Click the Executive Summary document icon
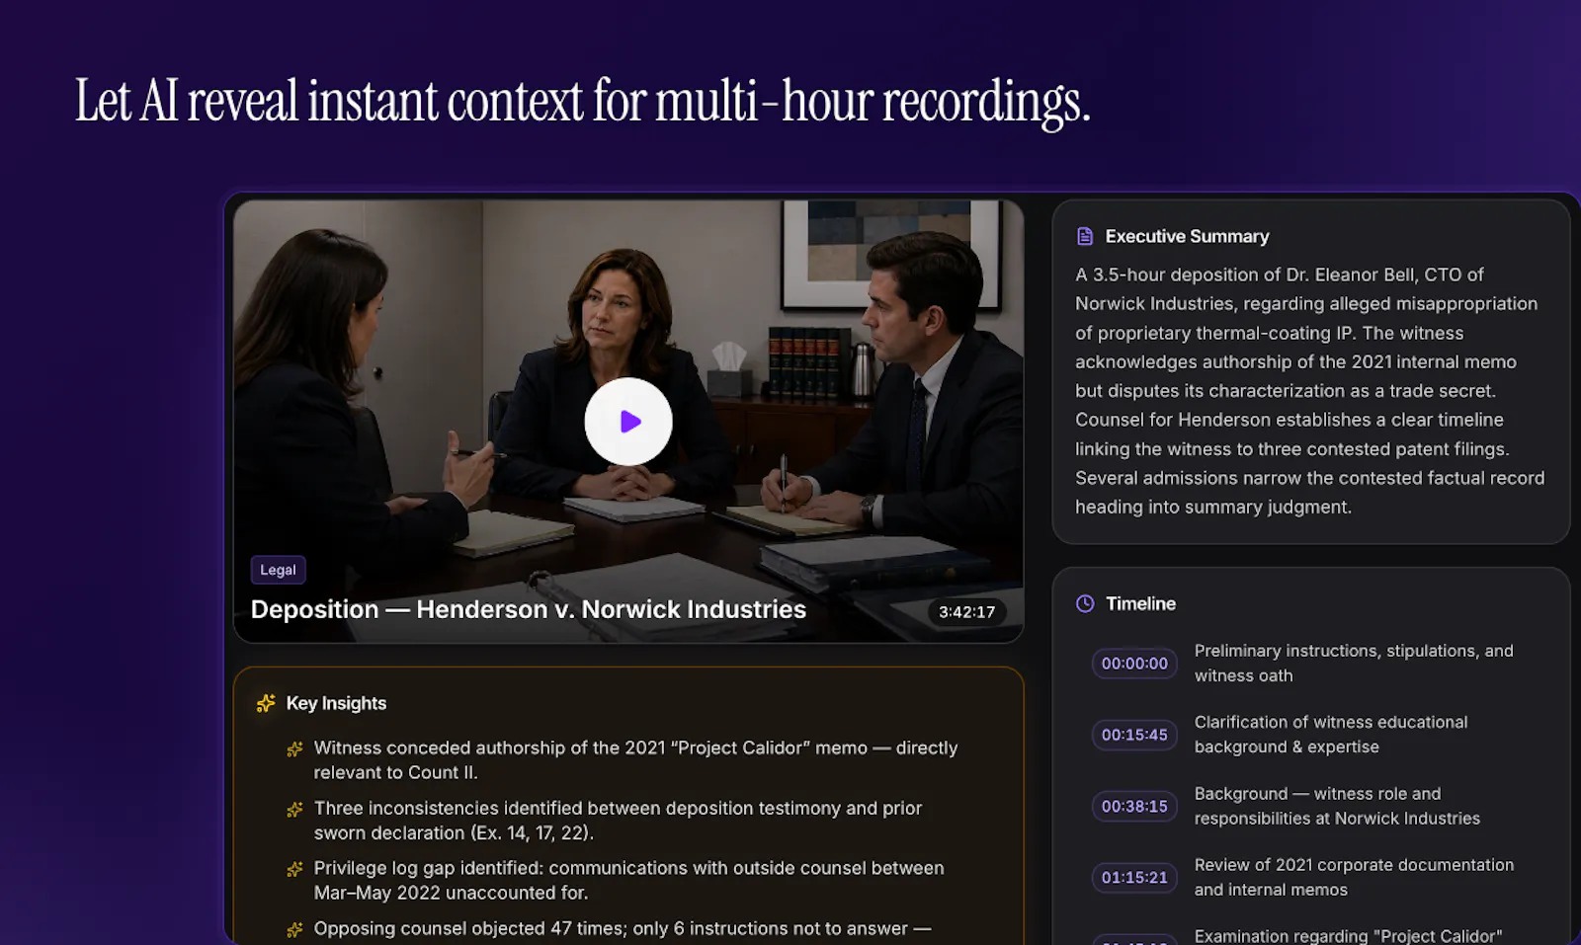The height and width of the screenshot is (945, 1581). (1085, 236)
